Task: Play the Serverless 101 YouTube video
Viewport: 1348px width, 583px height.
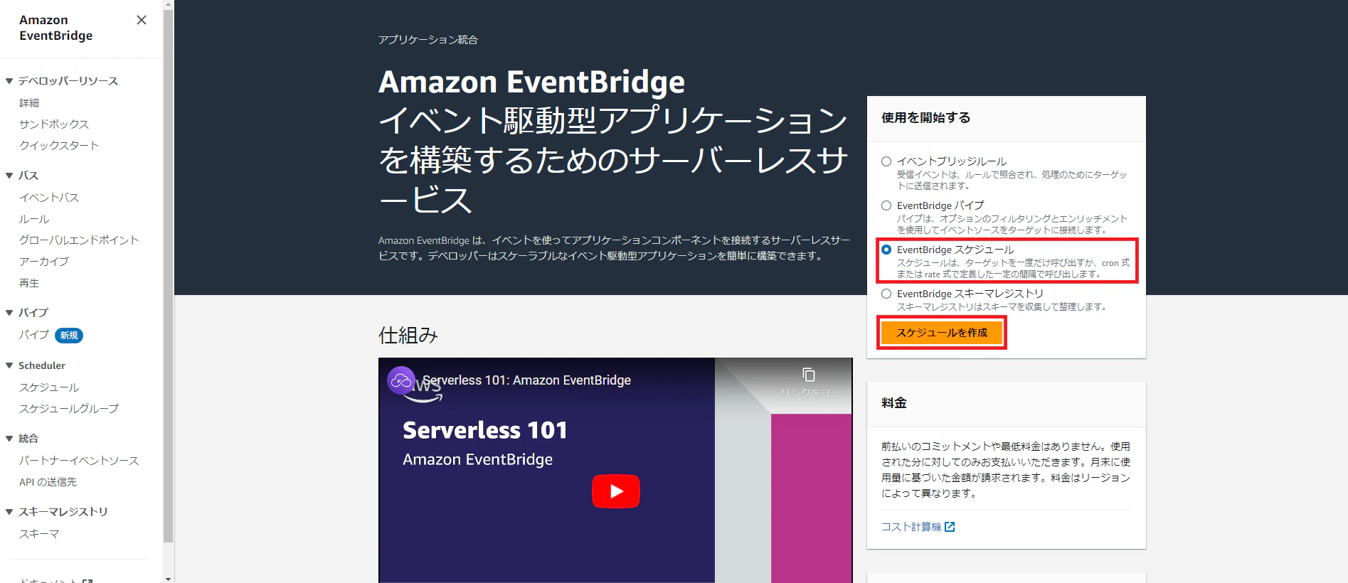Action: (x=616, y=491)
